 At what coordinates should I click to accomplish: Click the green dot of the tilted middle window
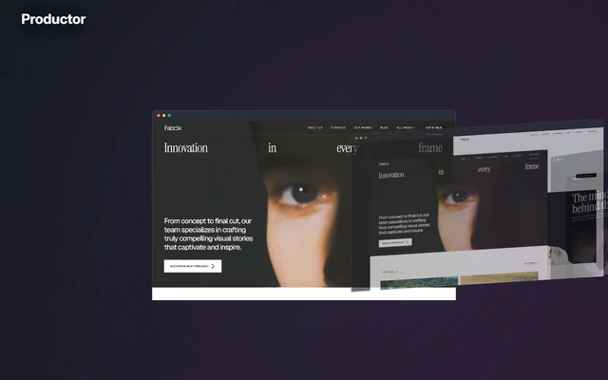pyautogui.click(x=365, y=138)
